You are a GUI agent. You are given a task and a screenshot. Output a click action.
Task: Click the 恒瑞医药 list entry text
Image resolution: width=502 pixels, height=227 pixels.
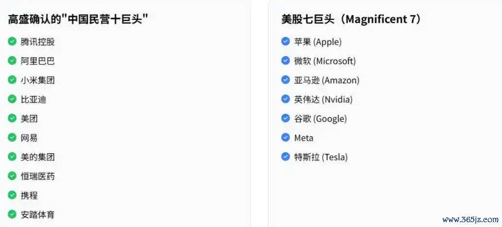38,176
